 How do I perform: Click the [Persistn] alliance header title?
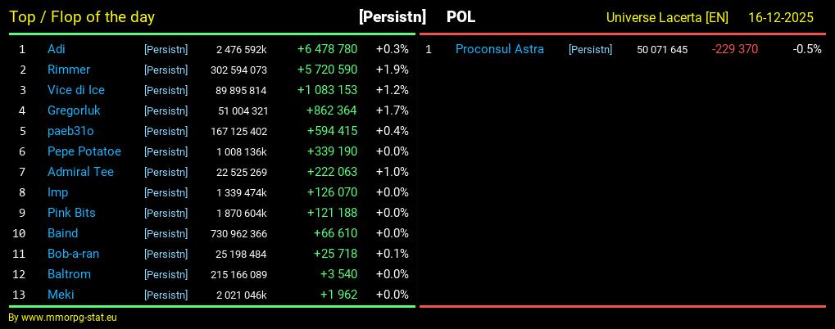coord(392,17)
